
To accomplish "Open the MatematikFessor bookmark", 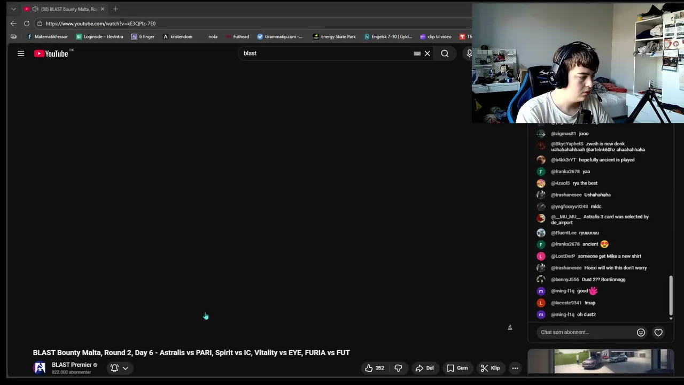I will pyautogui.click(x=47, y=36).
